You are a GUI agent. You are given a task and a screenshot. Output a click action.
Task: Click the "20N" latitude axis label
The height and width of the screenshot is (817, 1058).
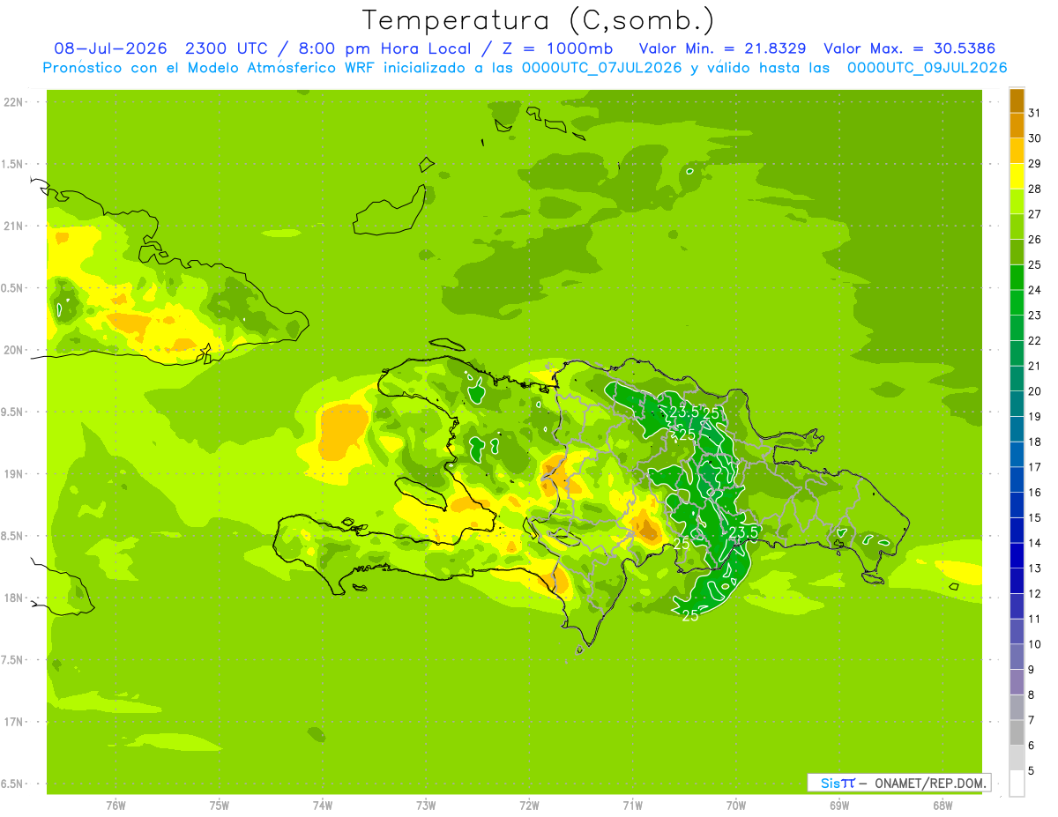(x=12, y=350)
